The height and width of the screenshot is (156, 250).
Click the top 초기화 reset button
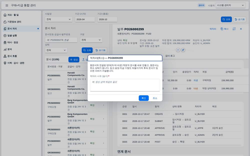click(x=240, y=19)
